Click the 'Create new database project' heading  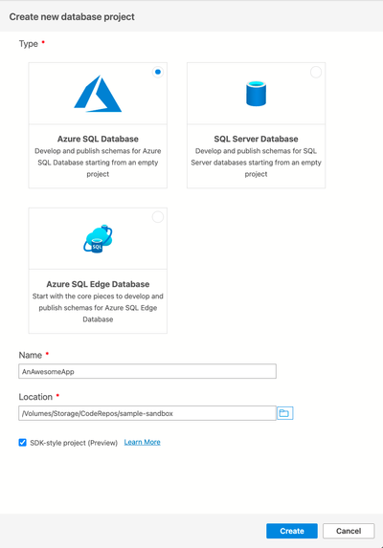click(x=72, y=17)
